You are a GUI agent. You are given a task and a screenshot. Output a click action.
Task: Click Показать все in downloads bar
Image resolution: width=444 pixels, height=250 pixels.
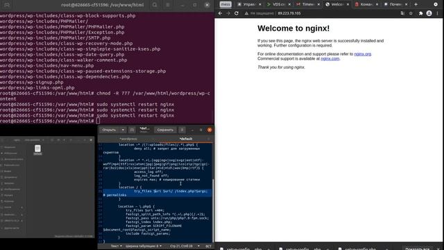[418, 249]
